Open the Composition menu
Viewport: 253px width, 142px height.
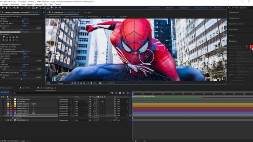coord(14,4)
